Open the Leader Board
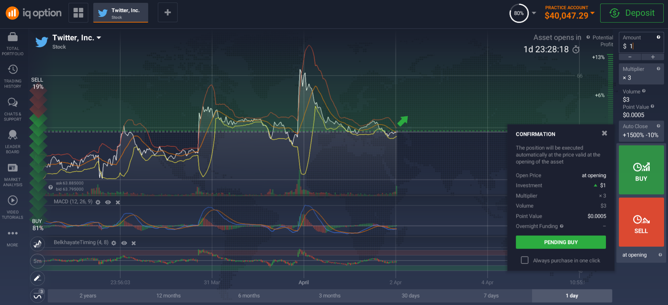The width and height of the screenshot is (668, 305). [13, 142]
